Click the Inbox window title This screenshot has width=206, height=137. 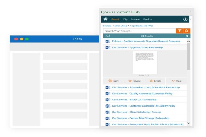coord(78,39)
